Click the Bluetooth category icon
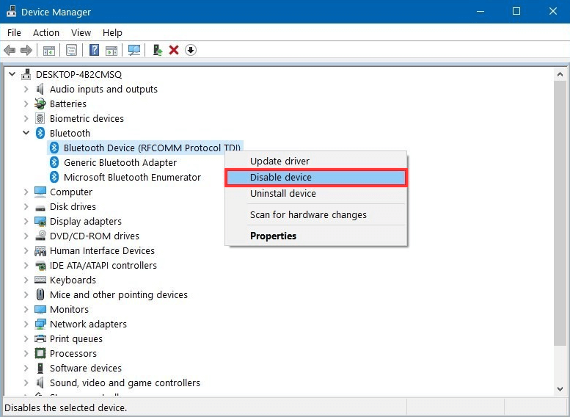This screenshot has width=570, height=417. point(40,133)
